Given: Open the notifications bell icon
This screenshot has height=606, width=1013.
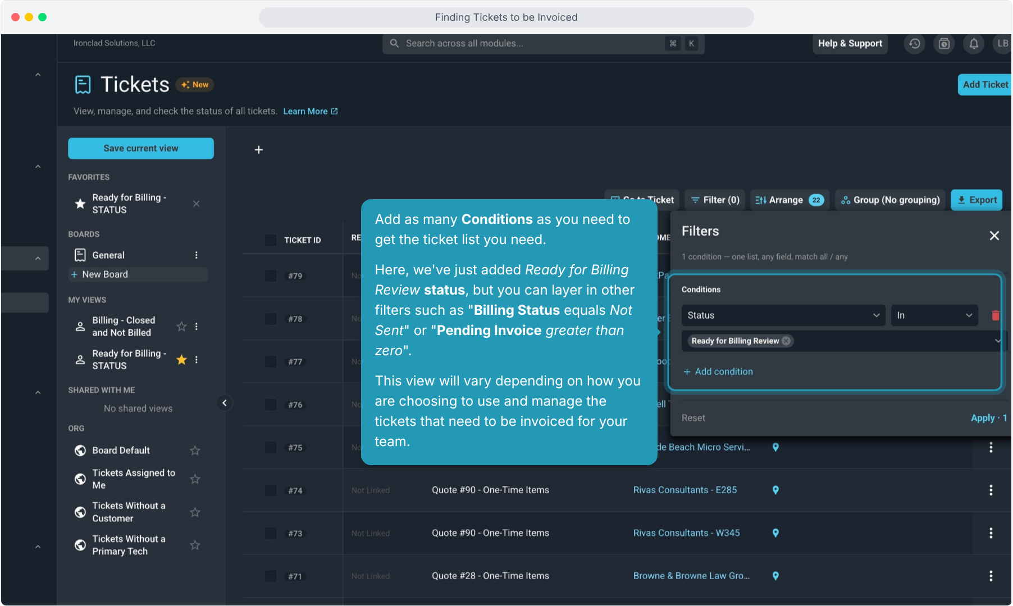Looking at the screenshot, I should pyautogui.click(x=974, y=44).
